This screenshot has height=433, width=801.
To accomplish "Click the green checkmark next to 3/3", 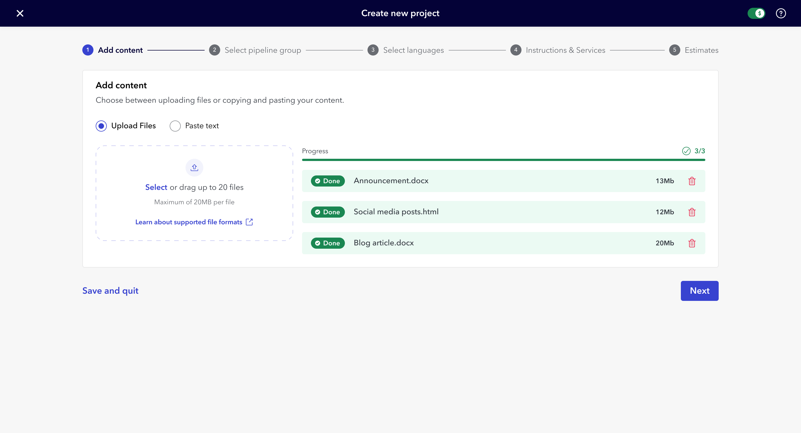I will pyautogui.click(x=686, y=151).
